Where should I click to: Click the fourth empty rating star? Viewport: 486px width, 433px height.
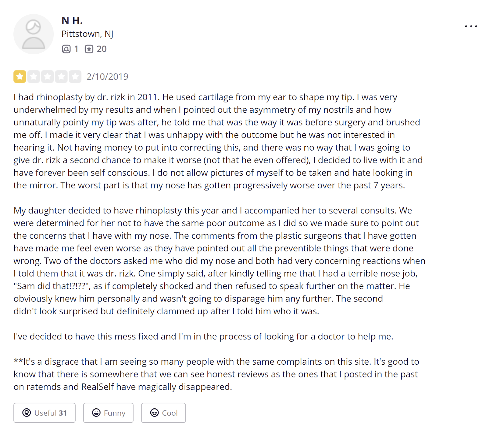click(61, 77)
